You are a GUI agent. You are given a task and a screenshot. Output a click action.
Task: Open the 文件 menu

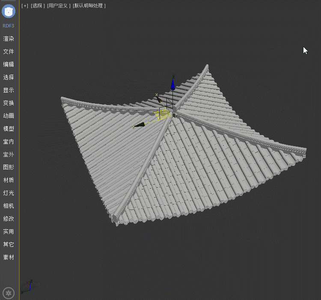tap(9, 51)
